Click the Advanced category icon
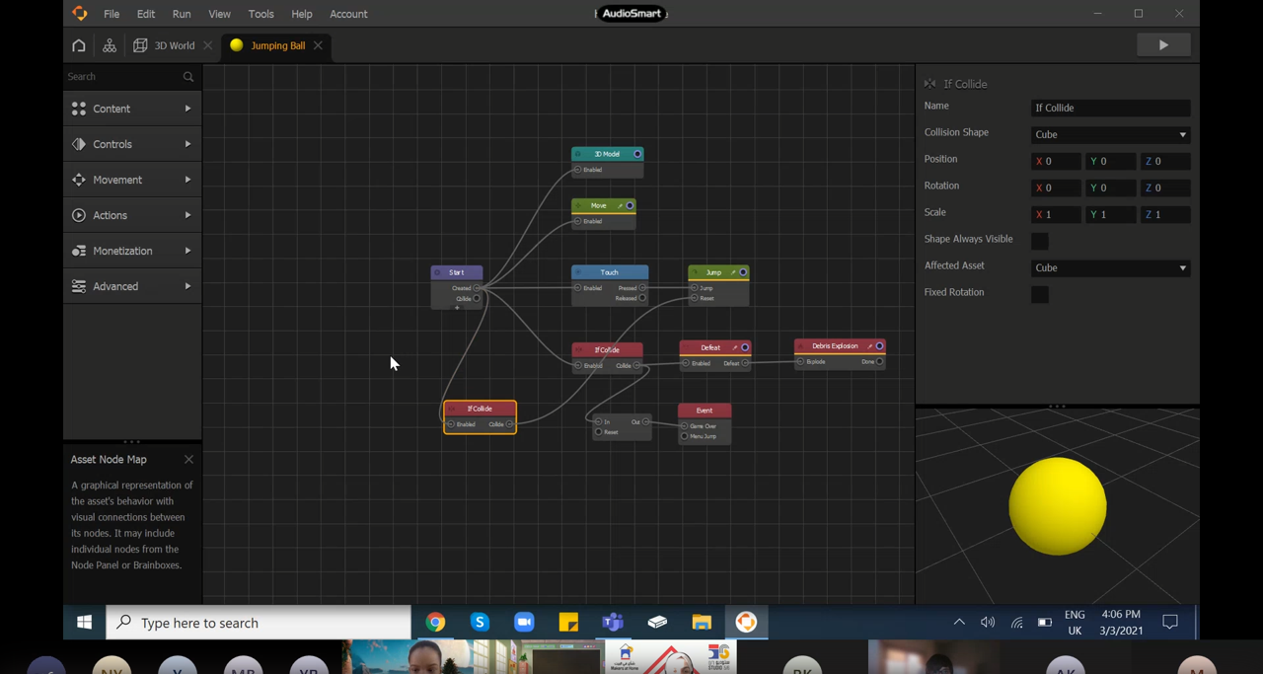The image size is (1263, 674). click(x=79, y=286)
